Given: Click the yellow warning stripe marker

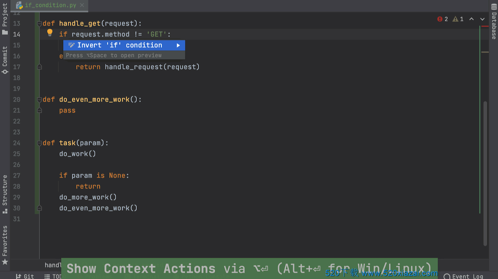Looking at the screenshot, I should pos(485,52).
